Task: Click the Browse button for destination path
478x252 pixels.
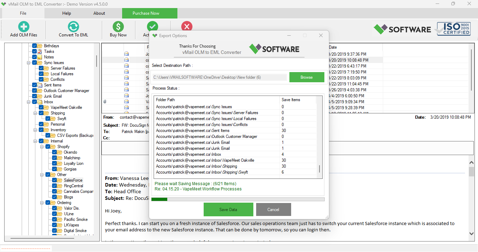Action: coord(307,77)
